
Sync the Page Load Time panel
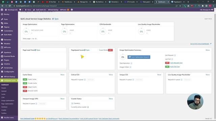coord(37,50)
